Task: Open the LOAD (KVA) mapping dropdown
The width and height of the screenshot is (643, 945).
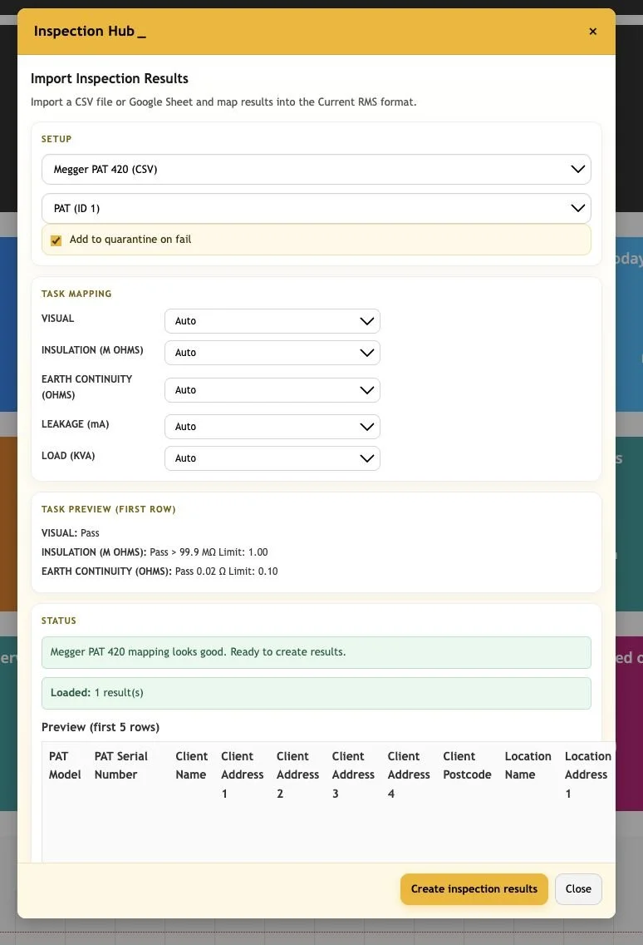Action: click(272, 458)
